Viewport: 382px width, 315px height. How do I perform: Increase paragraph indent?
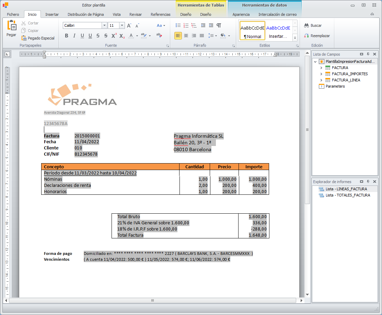pos(211,25)
